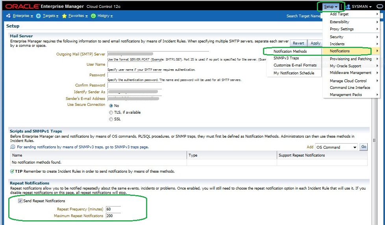
Task: Click the Name column header
Action: coord(98,155)
